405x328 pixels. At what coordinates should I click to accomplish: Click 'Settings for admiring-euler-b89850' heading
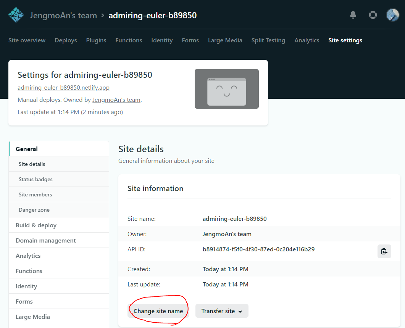pos(85,75)
